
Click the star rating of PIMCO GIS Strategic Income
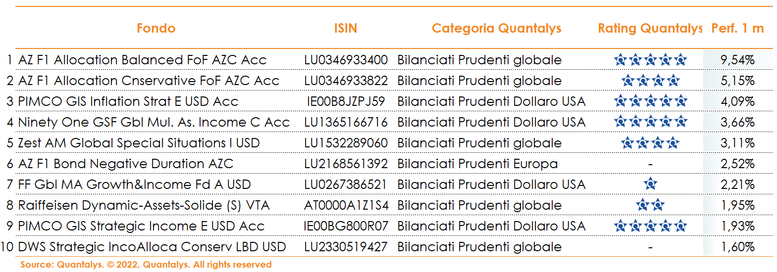tap(650, 226)
